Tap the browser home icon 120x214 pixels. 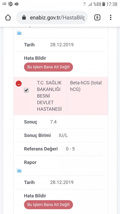[x=8, y=17]
